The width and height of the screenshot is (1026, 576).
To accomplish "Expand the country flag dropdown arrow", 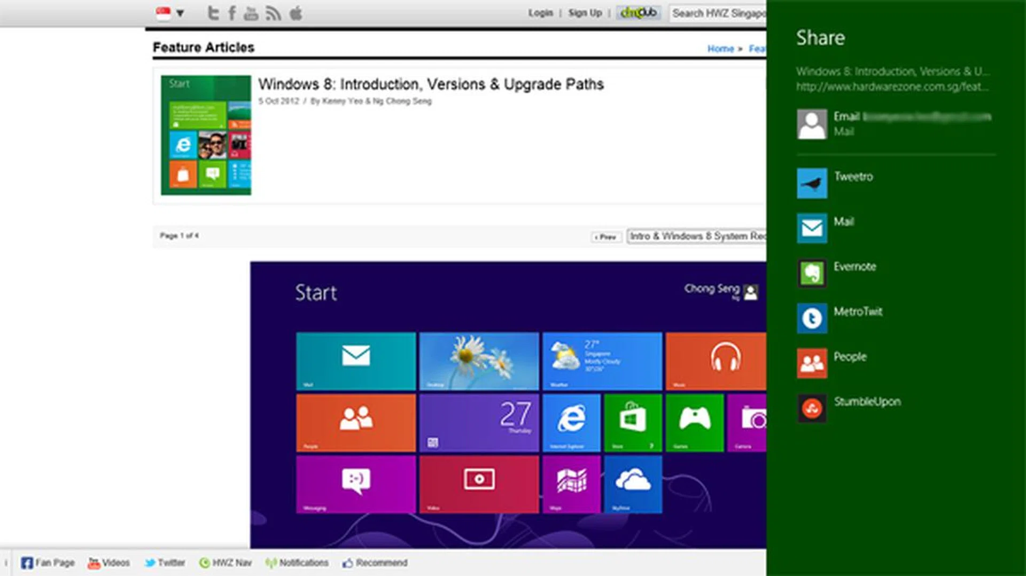I will [180, 13].
